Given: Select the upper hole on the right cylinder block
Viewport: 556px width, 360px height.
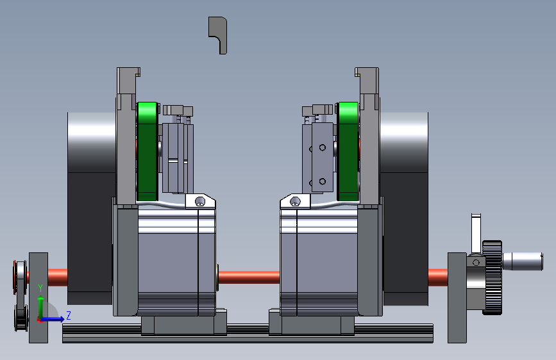Looking at the screenshot, I should click(x=323, y=147).
